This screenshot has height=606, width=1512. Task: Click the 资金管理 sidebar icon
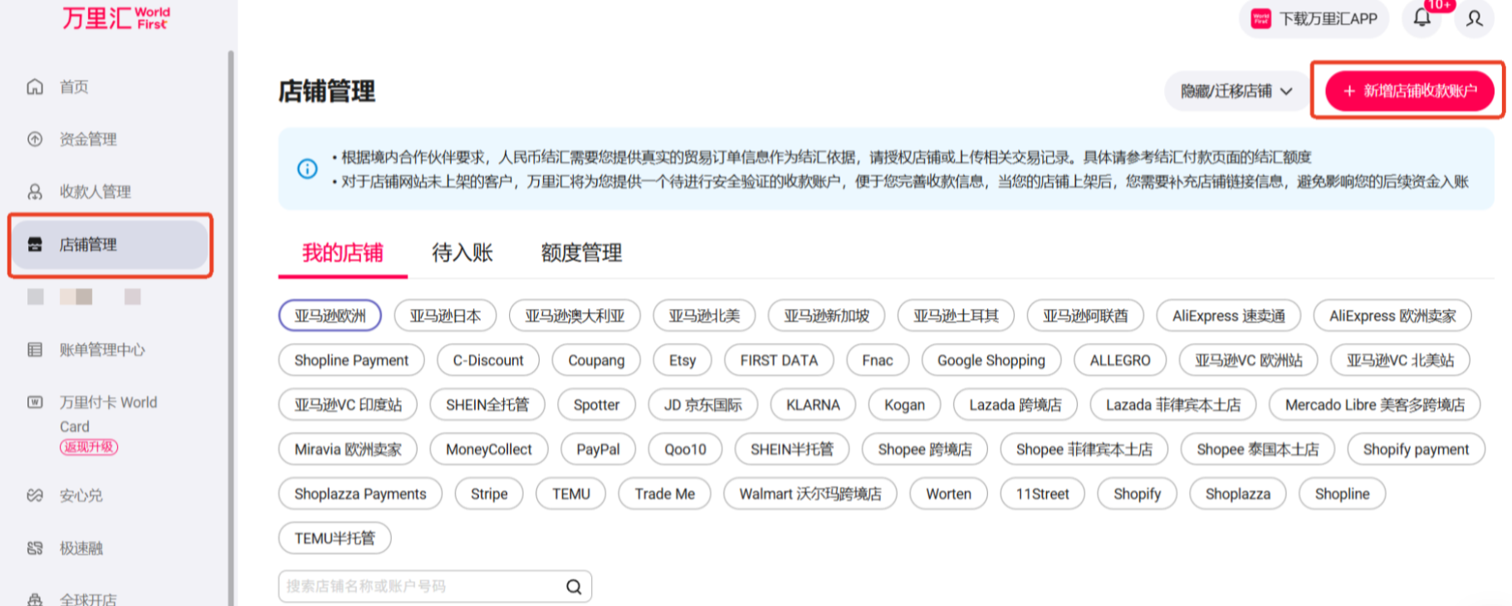point(35,139)
